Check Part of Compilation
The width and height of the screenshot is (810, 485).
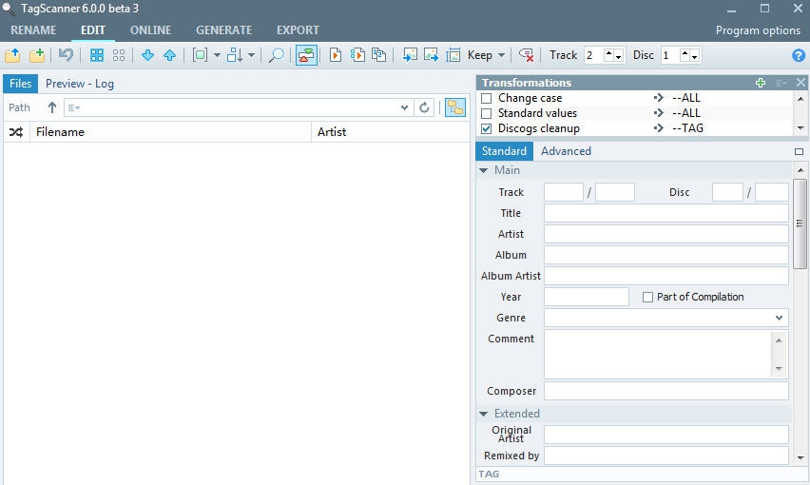click(647, 297)
